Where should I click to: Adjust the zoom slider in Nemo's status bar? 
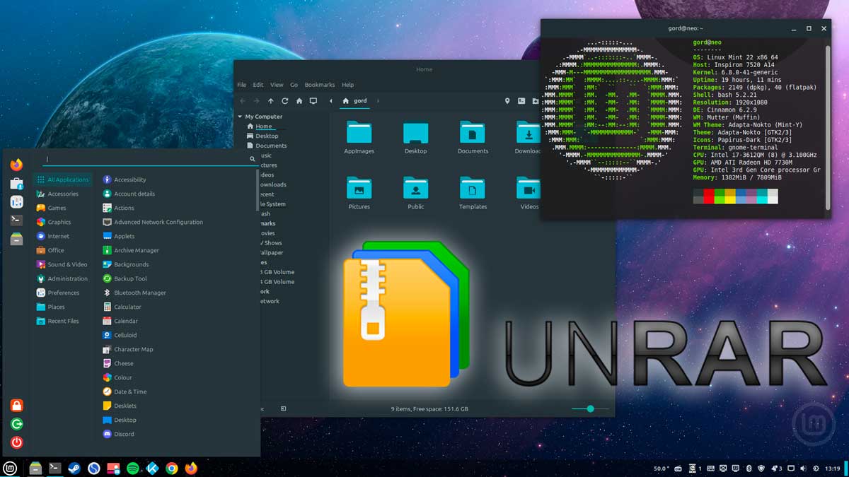[x=590, y=408]
